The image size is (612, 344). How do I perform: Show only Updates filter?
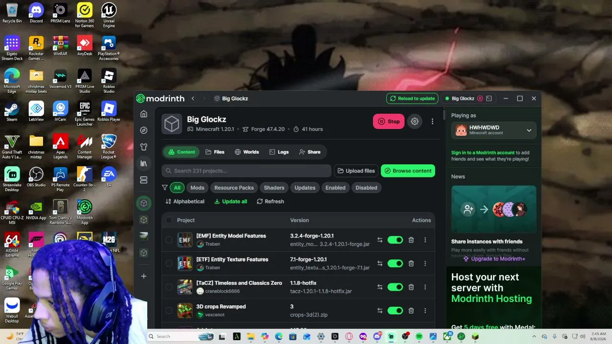pos(305,188)
